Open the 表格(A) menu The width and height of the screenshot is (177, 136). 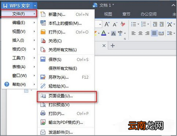click(x=19, y=67)
